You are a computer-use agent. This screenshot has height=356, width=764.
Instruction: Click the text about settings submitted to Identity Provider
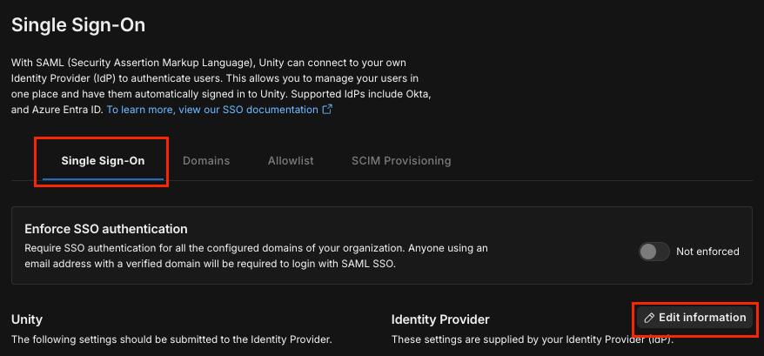(171, 339)
